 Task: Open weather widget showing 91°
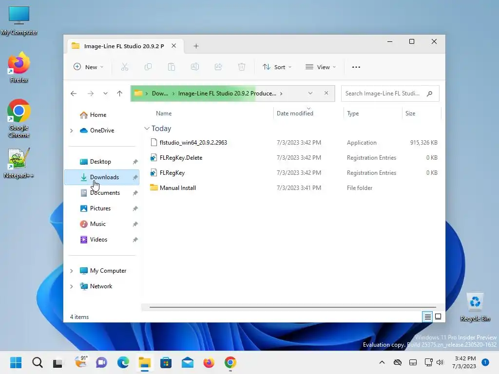(80, 362)
